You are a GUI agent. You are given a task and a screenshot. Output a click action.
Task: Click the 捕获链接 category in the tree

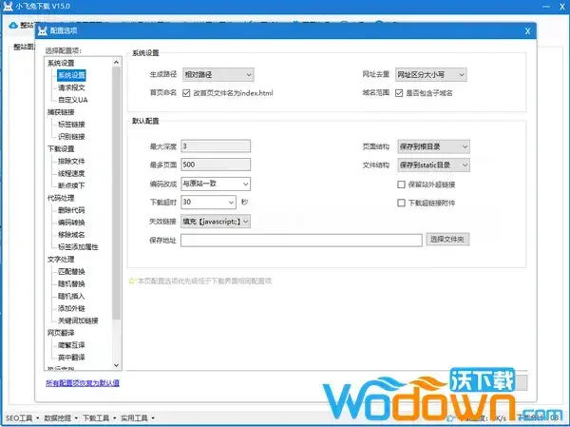(x=61, y=112)
